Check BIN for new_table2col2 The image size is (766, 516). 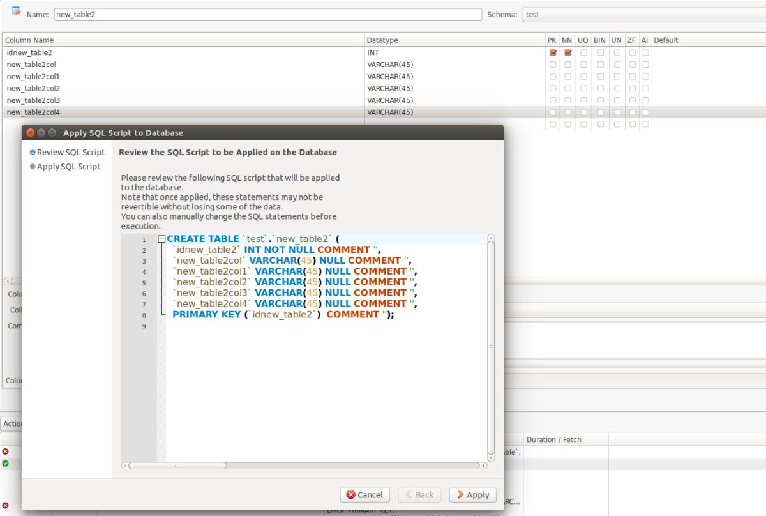click(600, 88)
